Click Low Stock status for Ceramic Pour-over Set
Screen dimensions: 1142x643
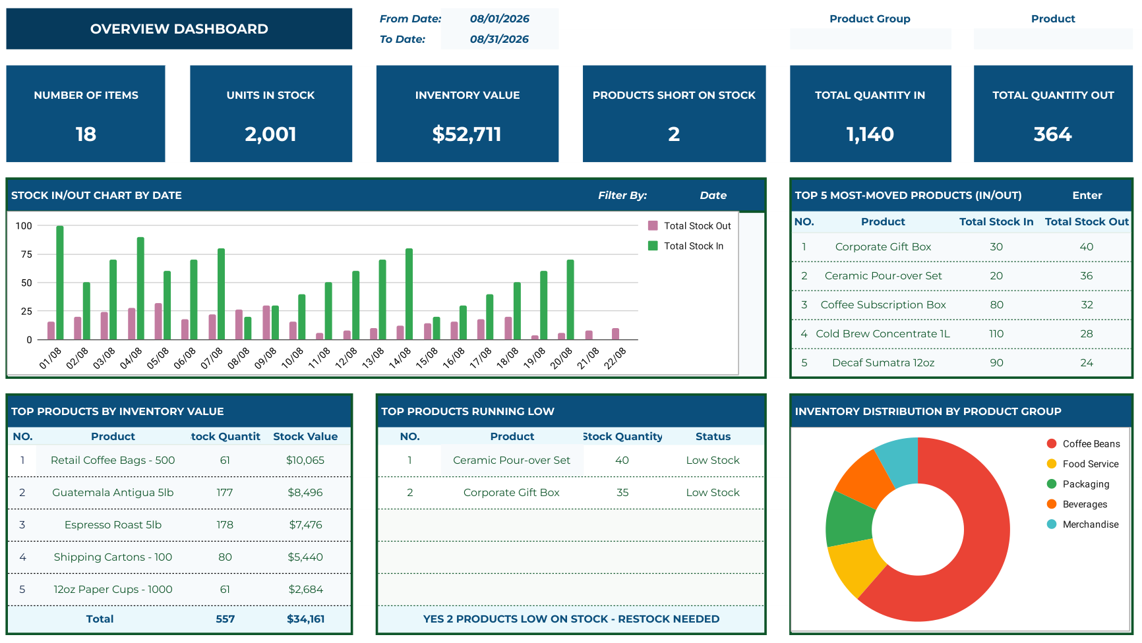click(x=713, y=461)
